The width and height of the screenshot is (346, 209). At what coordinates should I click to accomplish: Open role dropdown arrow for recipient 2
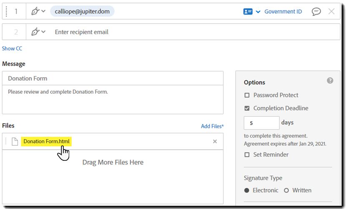click(x=43, y=32)
